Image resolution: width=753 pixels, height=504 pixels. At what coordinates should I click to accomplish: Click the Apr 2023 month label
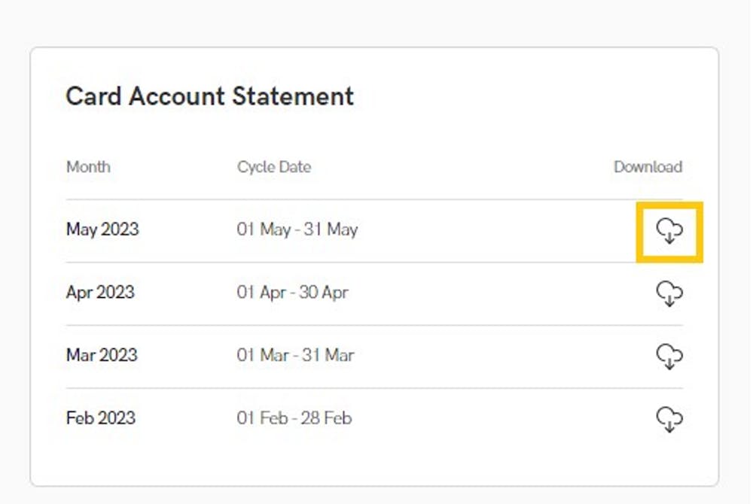click(100, 293)
